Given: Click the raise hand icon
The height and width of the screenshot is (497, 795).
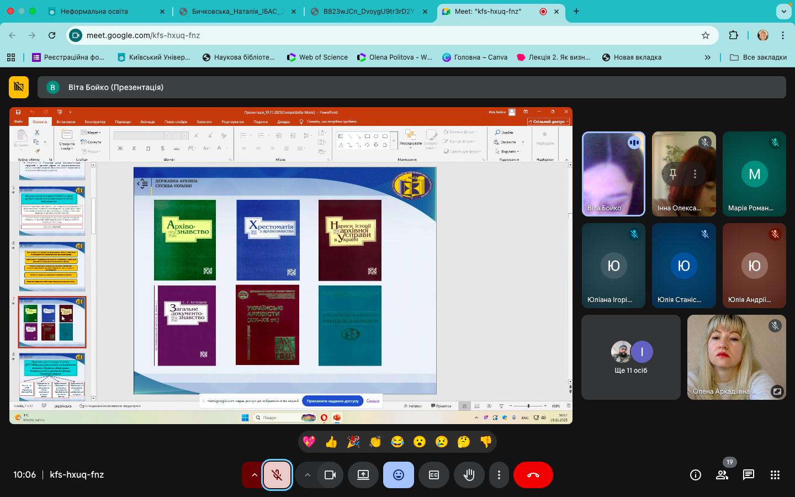Looking at the screenshot, I should click(x=469, y=475).
